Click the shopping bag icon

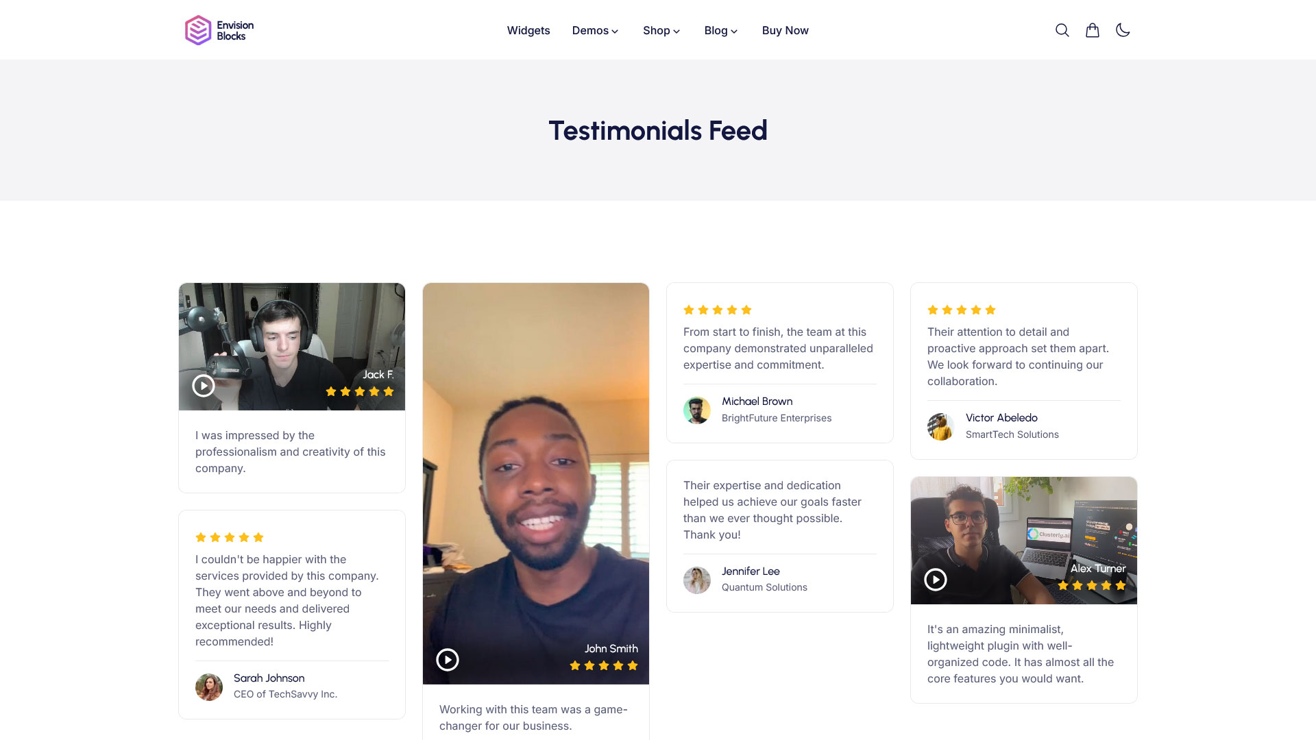(1092, 30)
